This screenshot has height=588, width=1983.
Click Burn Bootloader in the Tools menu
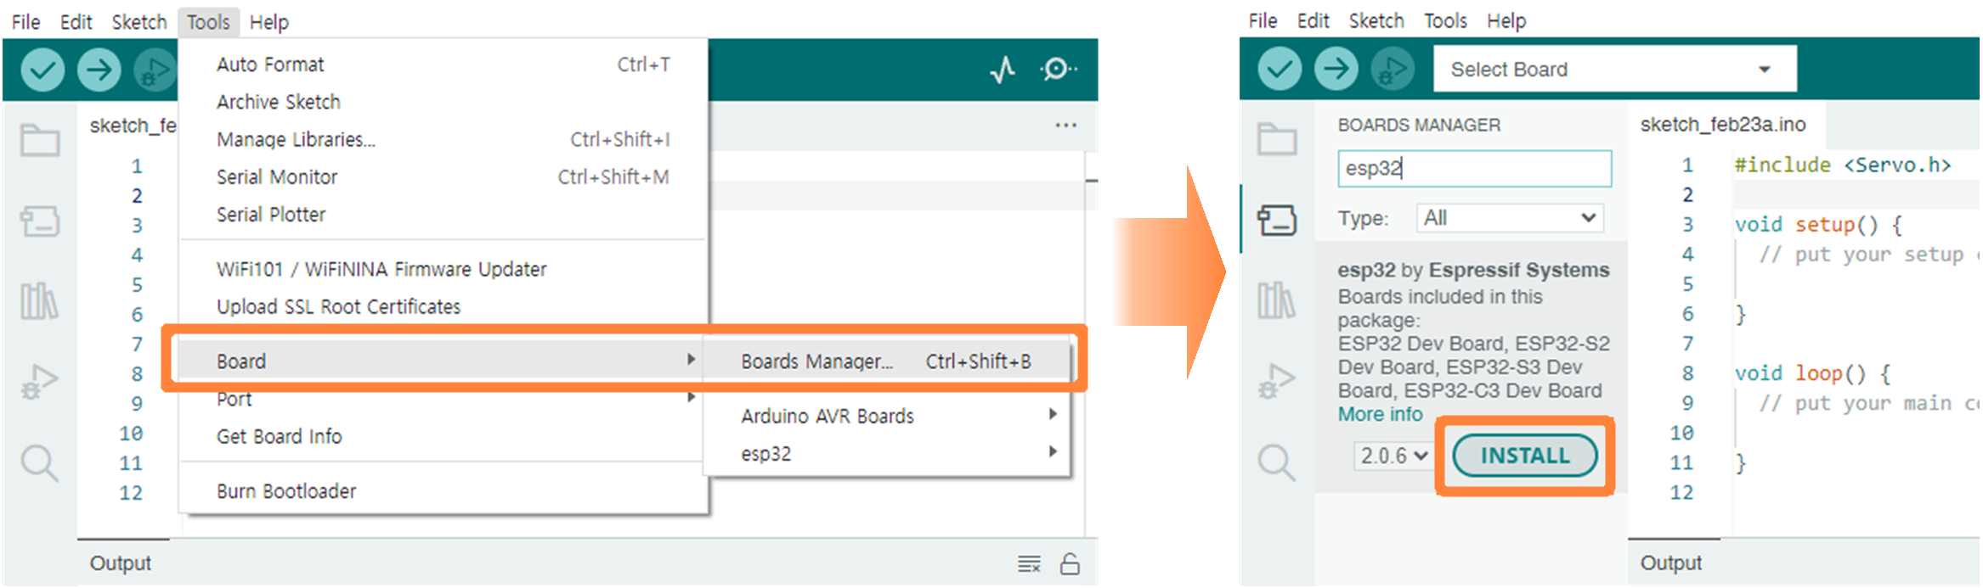pos(286,491)
